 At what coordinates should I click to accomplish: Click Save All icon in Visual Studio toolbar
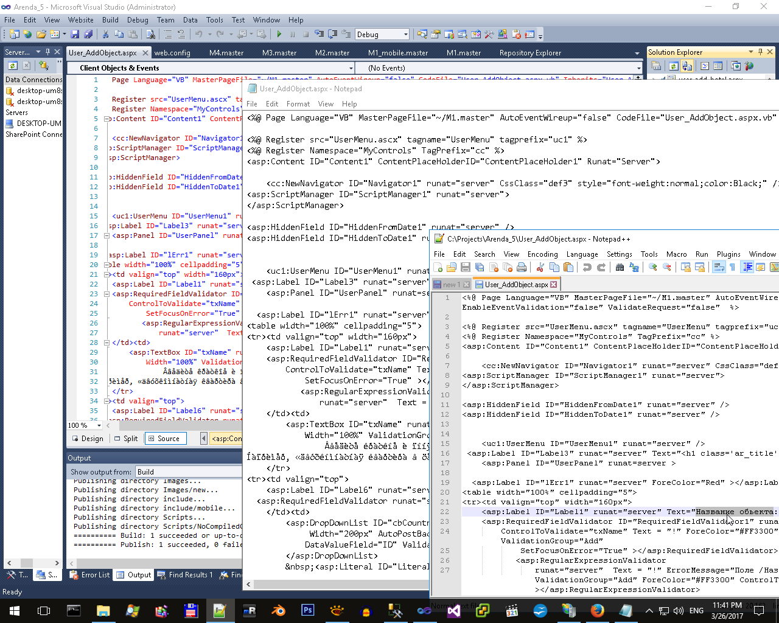point(88,35)
